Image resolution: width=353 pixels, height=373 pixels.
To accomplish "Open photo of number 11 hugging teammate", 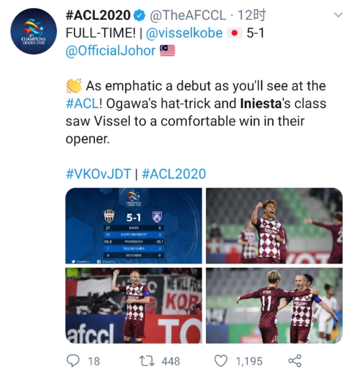I will click(274, 305).
